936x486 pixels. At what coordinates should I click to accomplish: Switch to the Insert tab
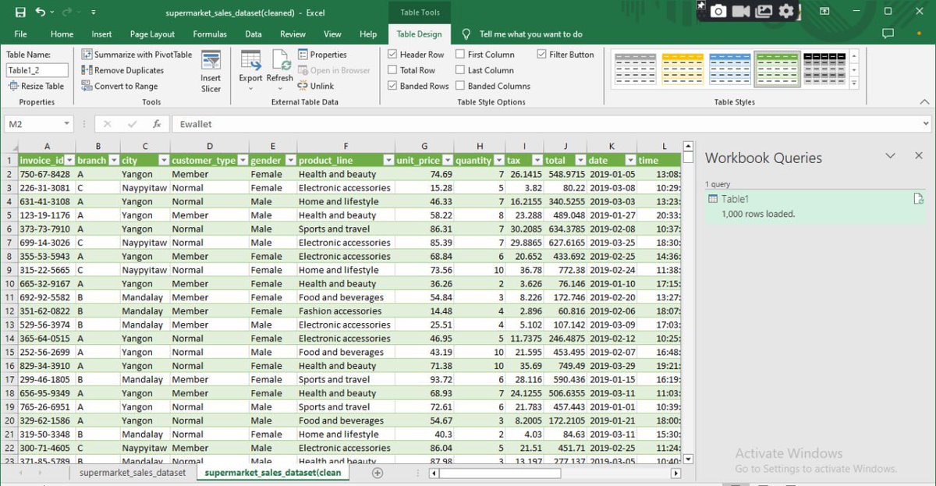(101, 34)
